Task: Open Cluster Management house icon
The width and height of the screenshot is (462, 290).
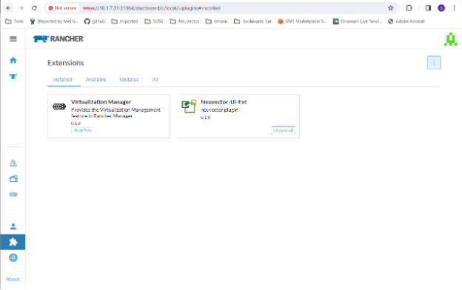Action: click(13, 178)
